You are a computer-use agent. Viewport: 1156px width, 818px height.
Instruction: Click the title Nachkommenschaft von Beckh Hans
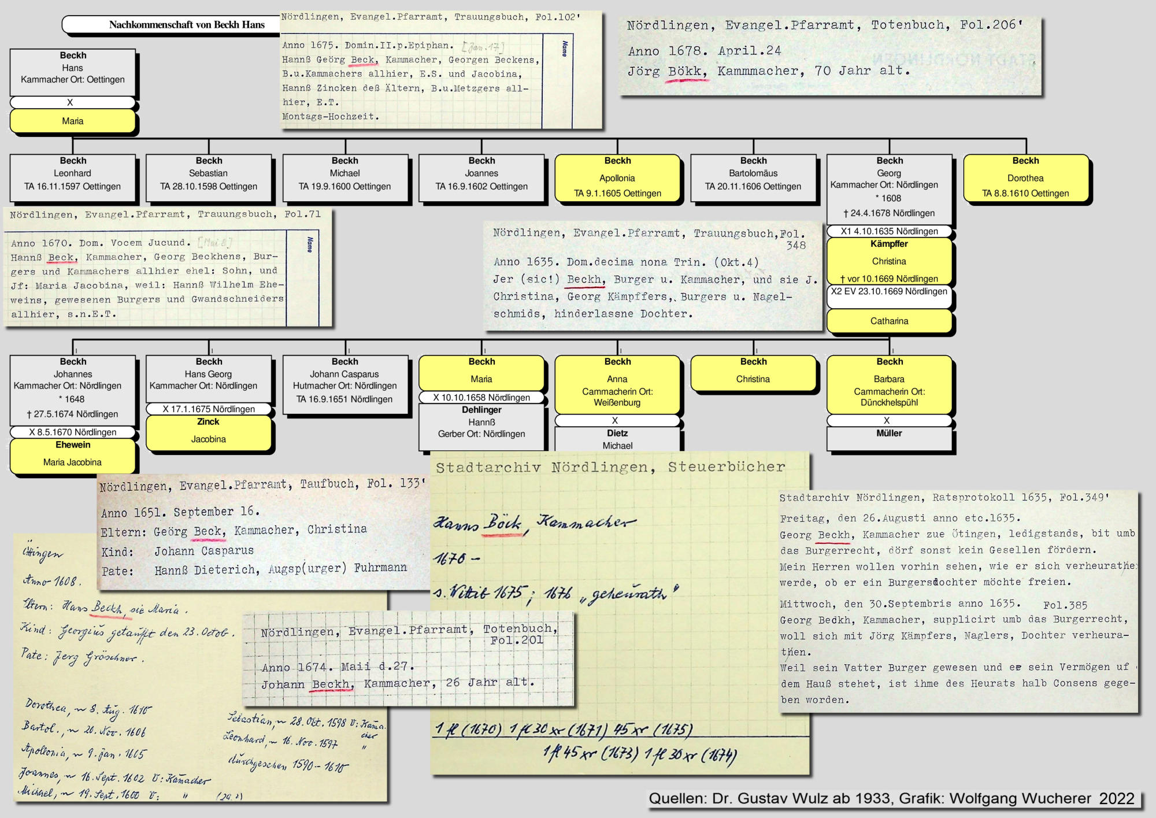point(187,24)
